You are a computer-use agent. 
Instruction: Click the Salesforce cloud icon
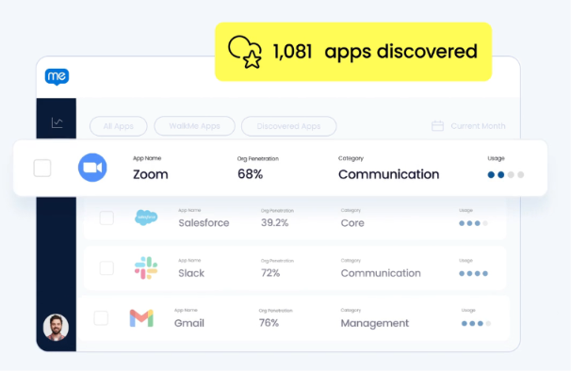click(146, 218)
